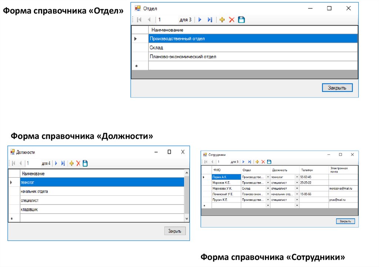
Task: Click the Морозов К.Е. name cell
Action: click(x=226, y=182)
